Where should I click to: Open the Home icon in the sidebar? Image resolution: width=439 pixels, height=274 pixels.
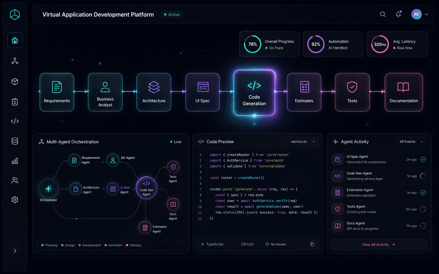15,40
